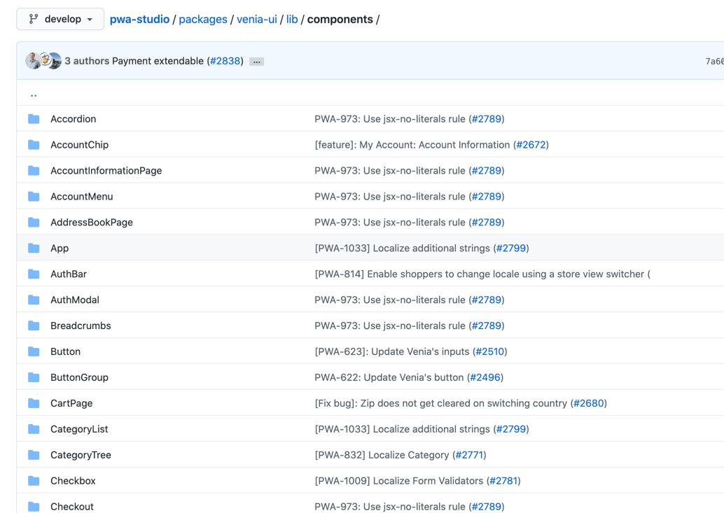Click the Breadcrumbs folder icon

point(34,325)
